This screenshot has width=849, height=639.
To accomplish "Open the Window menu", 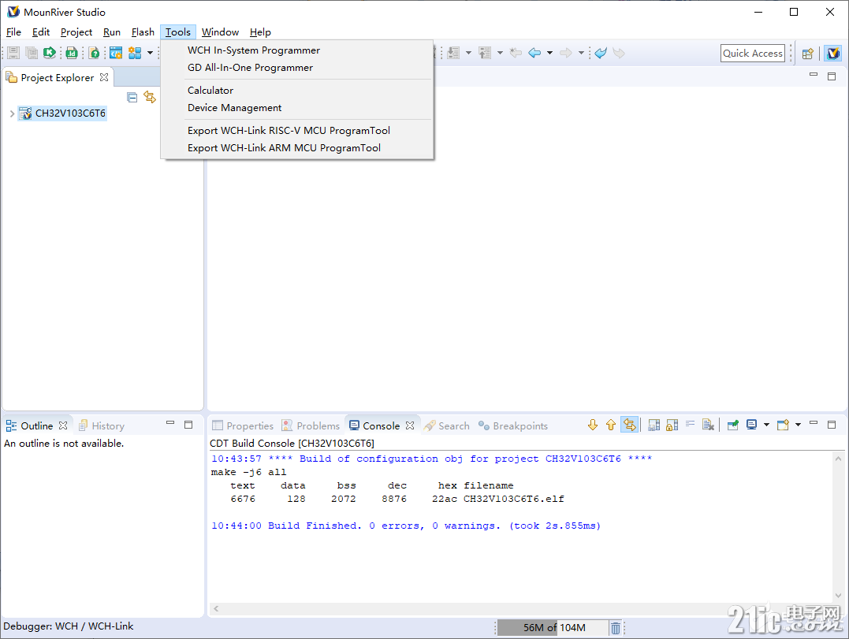I will click(220, 32).
